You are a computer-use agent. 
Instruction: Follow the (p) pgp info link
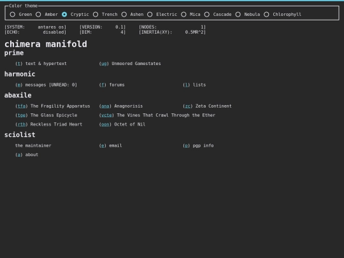point(187,146)
